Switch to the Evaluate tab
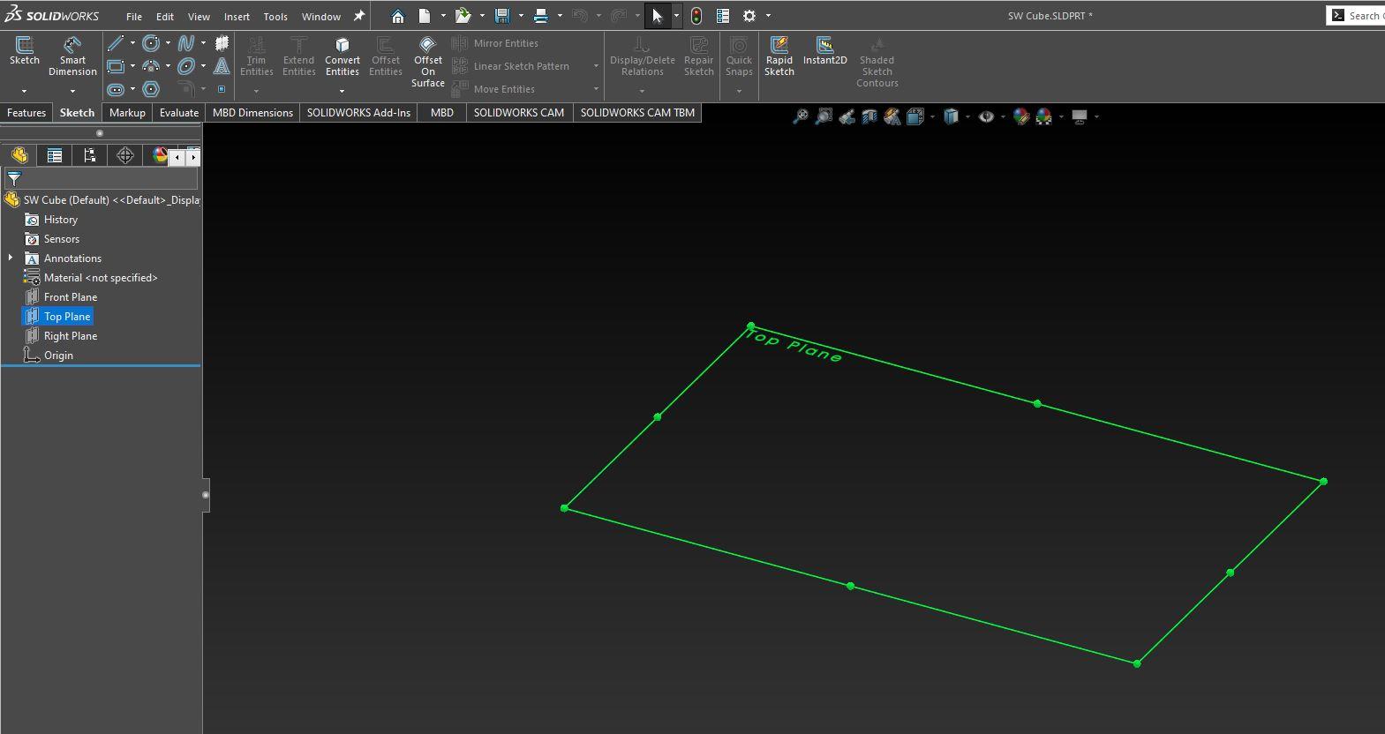This screenshot has width=1385, height=734. coord(179,113)
